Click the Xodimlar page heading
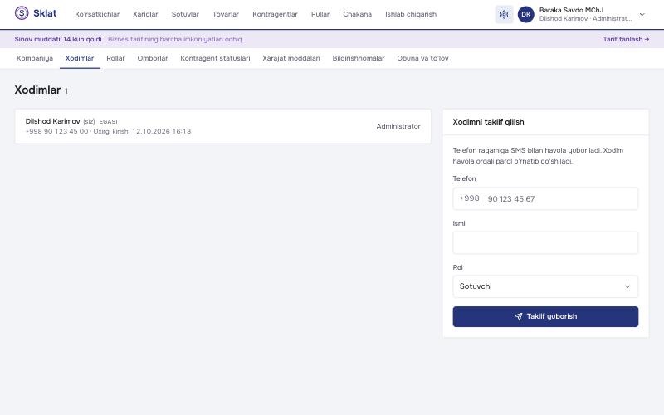The width and height of the screenshot is (664, 415). pos(37,90)
